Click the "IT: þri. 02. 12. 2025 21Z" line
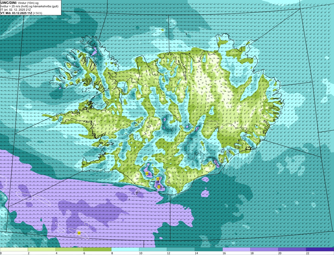Viewport: 334px width, 255px height. click(16, 10)
